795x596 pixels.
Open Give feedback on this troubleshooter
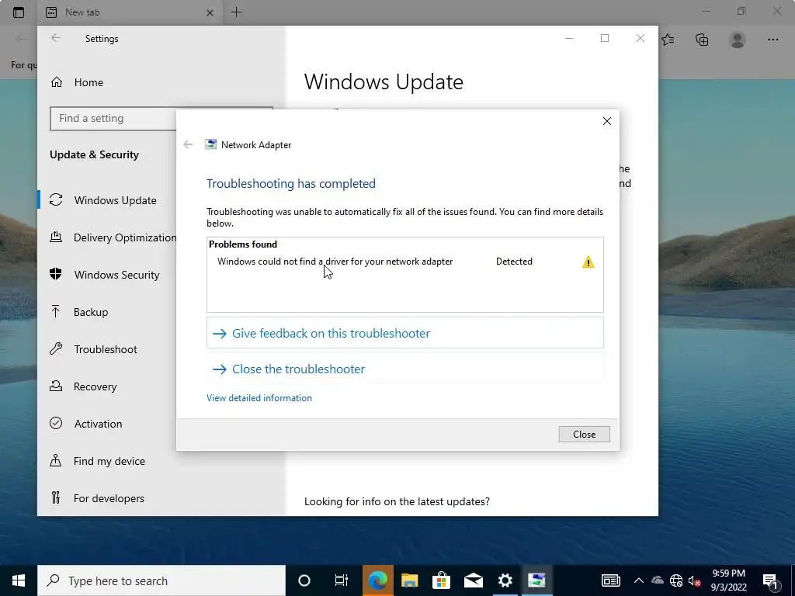pos(404,333)
